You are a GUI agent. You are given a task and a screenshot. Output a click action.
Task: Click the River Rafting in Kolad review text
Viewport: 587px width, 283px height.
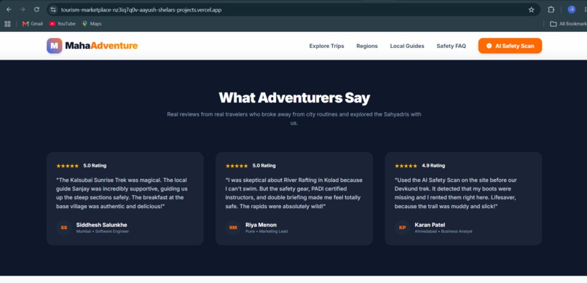[x=294, y=193]
